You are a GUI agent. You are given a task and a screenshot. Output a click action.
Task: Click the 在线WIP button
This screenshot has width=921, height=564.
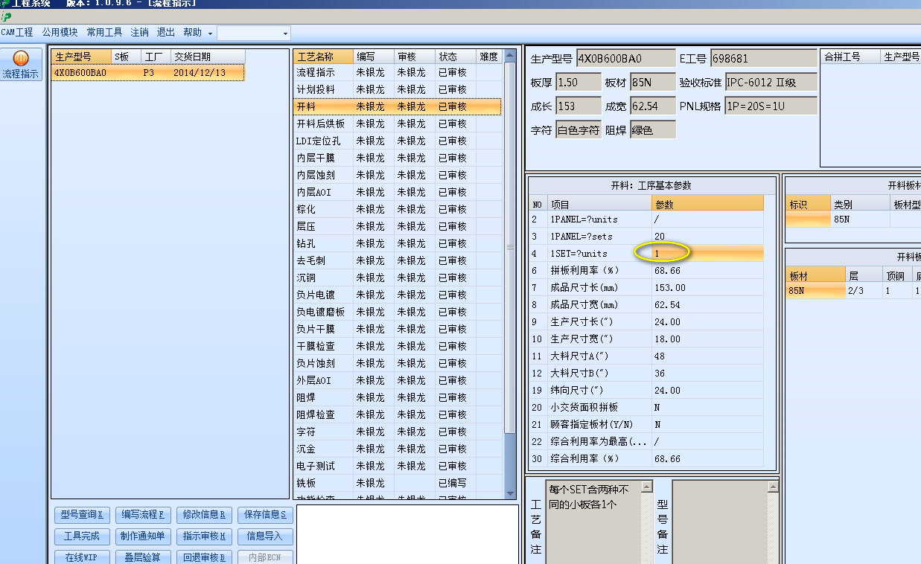coord(82,557)
